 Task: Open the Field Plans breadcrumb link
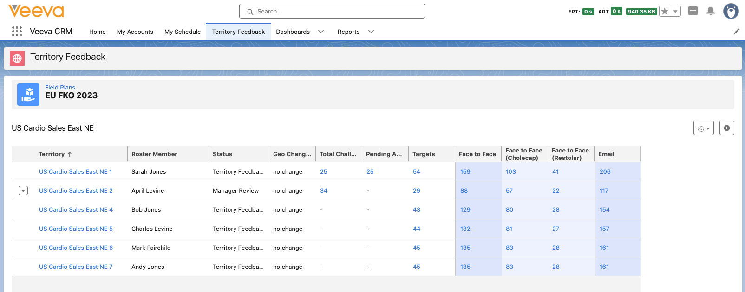coord(60,87)
